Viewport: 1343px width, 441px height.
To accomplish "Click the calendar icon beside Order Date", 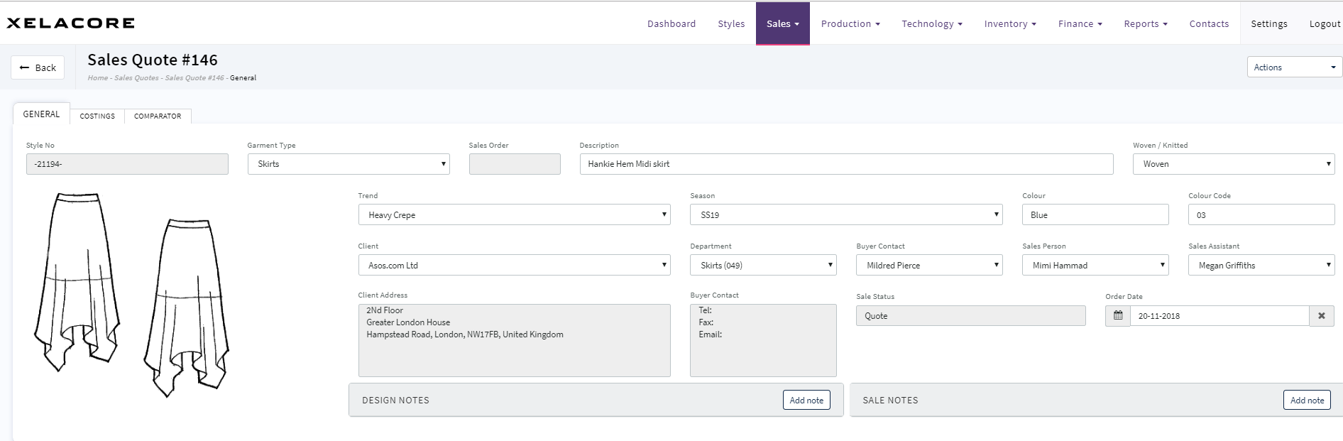I will 1117,316.
